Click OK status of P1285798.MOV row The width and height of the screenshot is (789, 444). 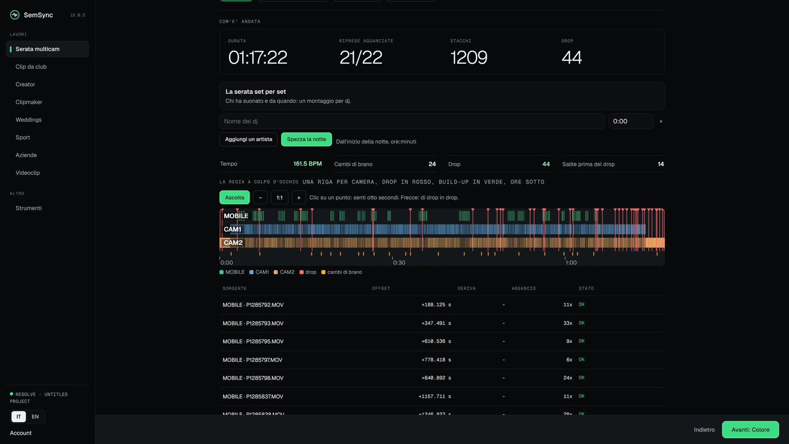pyautogui.click(x=581, y=378)
